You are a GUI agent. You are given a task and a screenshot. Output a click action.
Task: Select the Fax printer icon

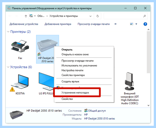20,46
